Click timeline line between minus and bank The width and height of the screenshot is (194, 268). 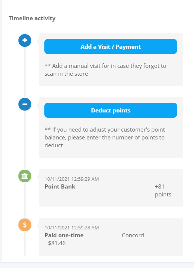point(25,140)
